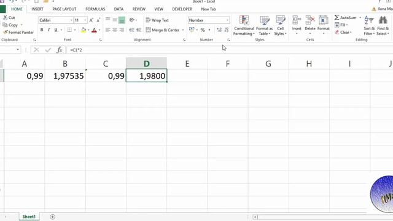
Task: Open Merge & Center dropdown arrow
Action: 183,30
